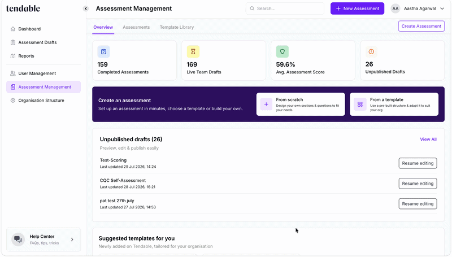The height and width of the screenshot is (257, 452).
Task: Click the Assessment Management sidebar icon
Action: coord(12,87)
